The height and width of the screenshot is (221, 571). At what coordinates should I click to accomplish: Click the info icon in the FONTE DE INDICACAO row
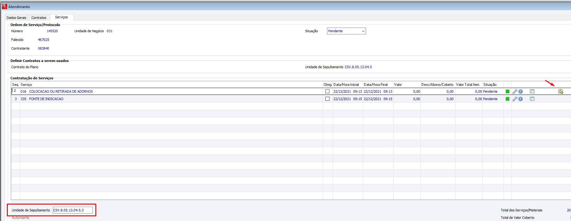521,99
